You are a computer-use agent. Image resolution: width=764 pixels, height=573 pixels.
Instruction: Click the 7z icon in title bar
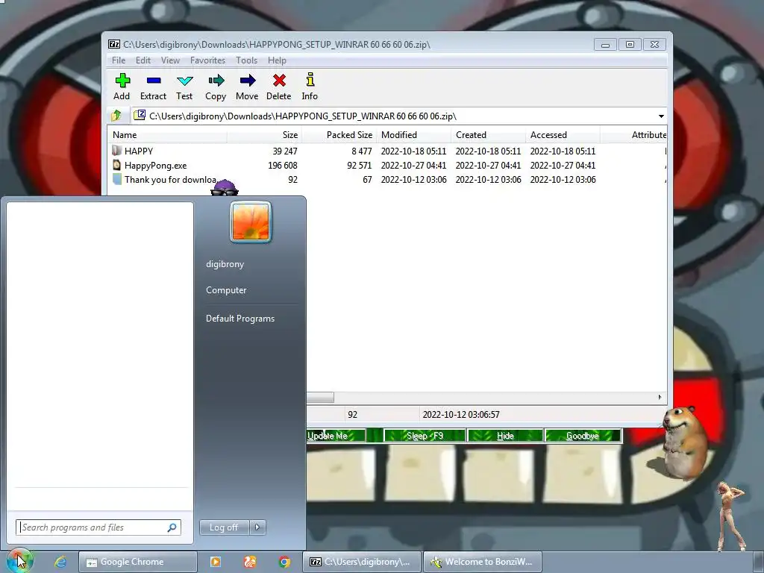click(x=114, y=44)
